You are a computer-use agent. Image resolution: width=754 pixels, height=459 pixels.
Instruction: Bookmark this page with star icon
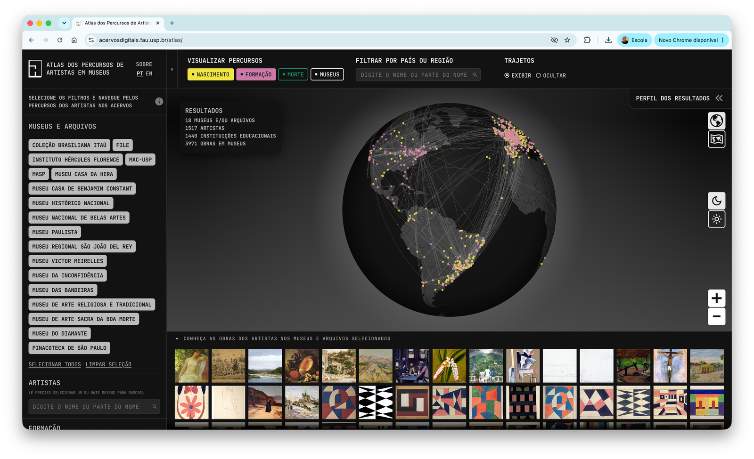[x=567, y=40]
